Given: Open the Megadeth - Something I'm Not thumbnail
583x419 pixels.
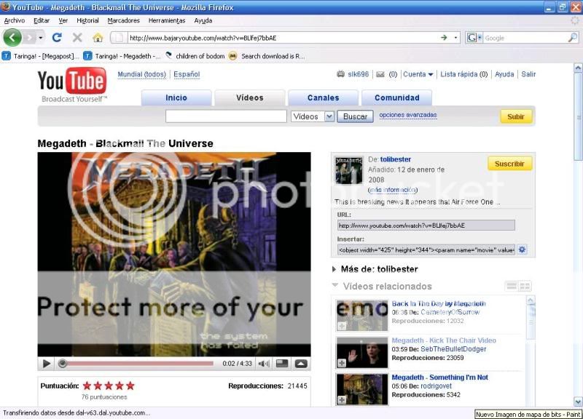Looking at the screenshot, I should pyautogui.click(x=361, y=389).
